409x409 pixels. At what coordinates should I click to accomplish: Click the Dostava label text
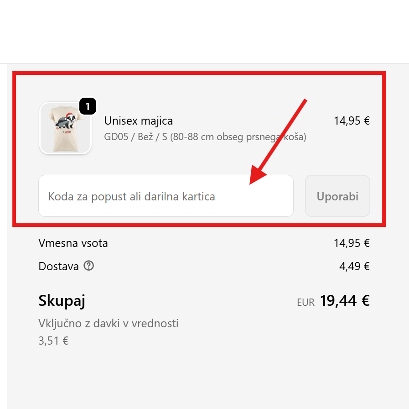[59, 266]
